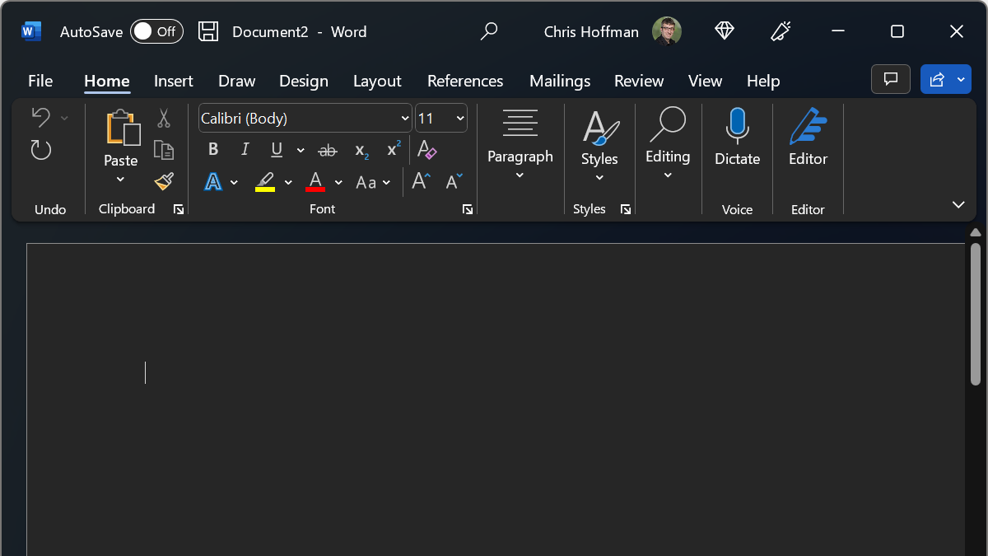Click the Comments button
The width and height of the screenshot is (988, 556).
890,79
